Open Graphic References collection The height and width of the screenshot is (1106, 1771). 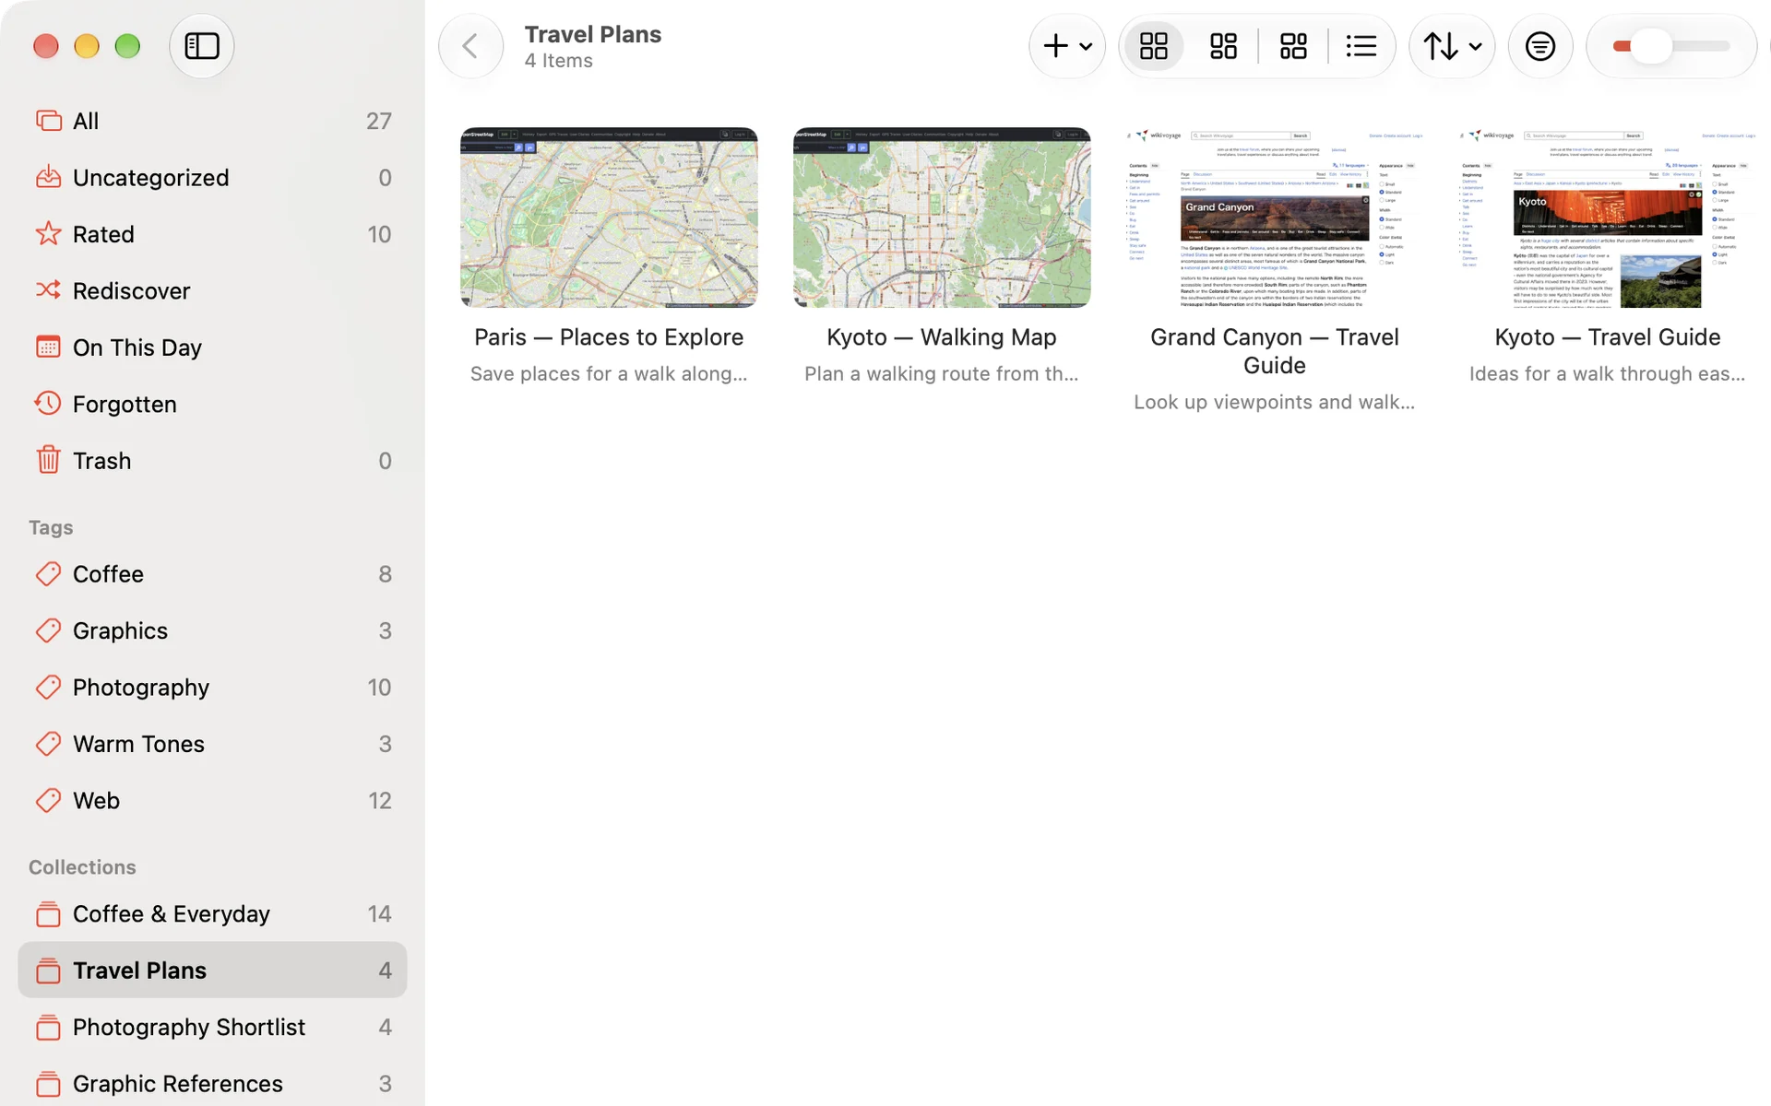[212, 1083]
